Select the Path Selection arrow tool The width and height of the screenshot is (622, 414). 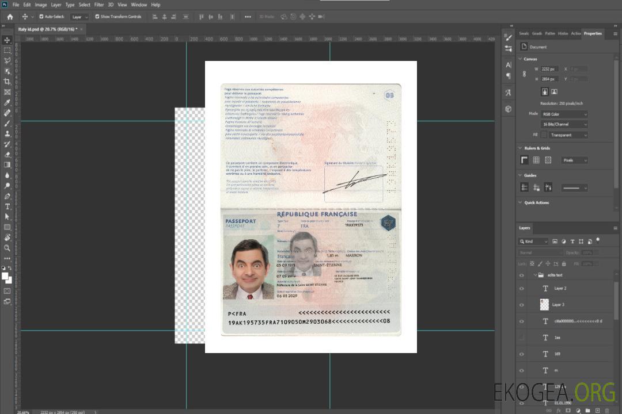7,217
